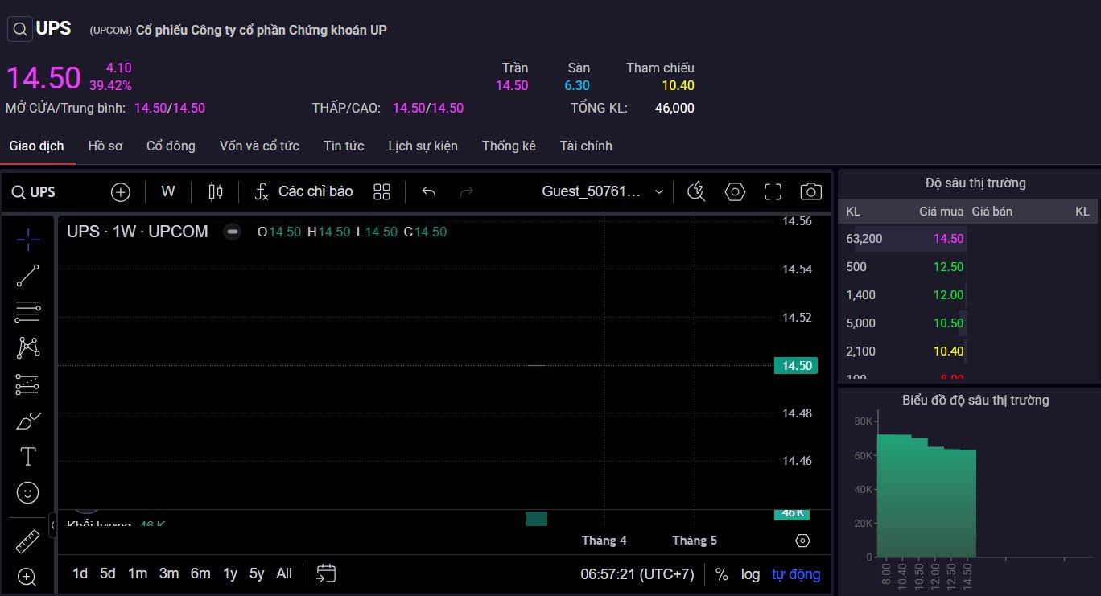Click the Undo arrow on the chart toolbar

pos(428,191)
